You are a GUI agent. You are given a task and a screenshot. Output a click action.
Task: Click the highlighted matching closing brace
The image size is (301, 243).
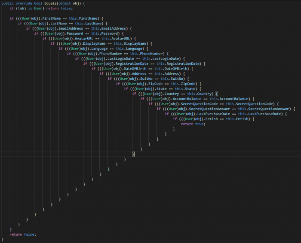(x=134, y=154)
